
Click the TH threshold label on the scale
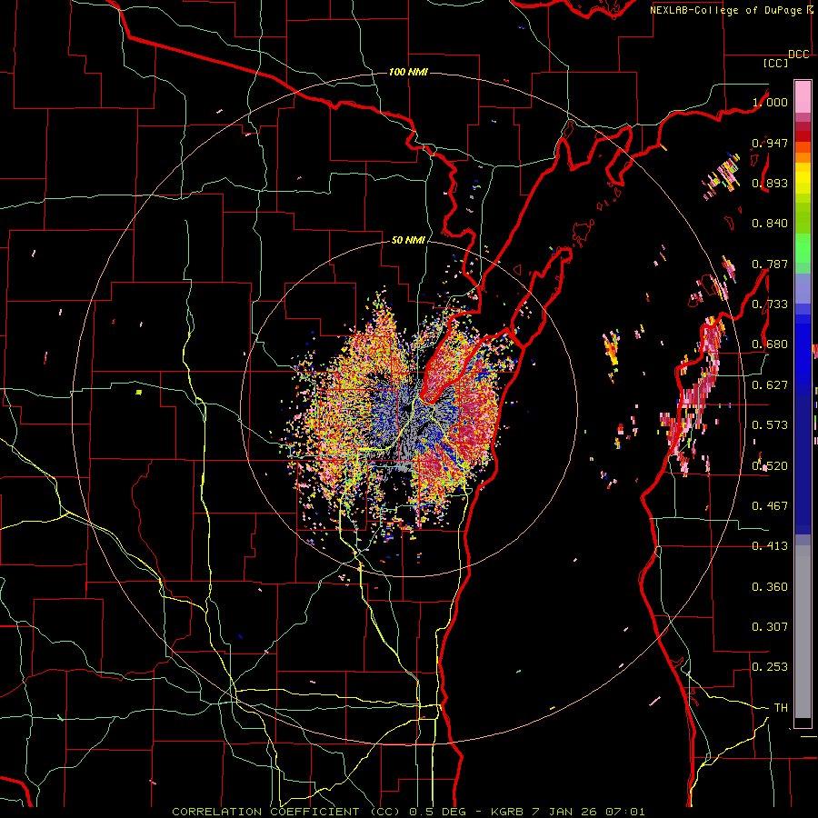click(781, 708)
